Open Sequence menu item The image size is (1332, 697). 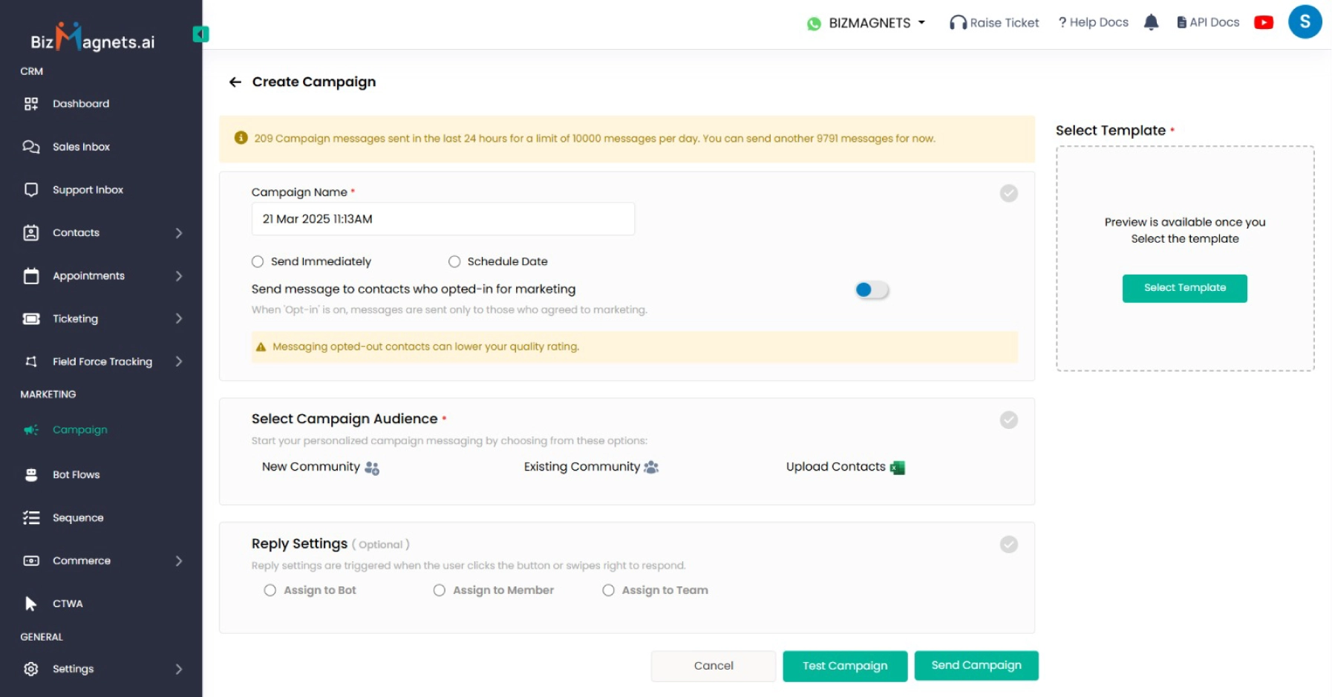coord(78,518)
